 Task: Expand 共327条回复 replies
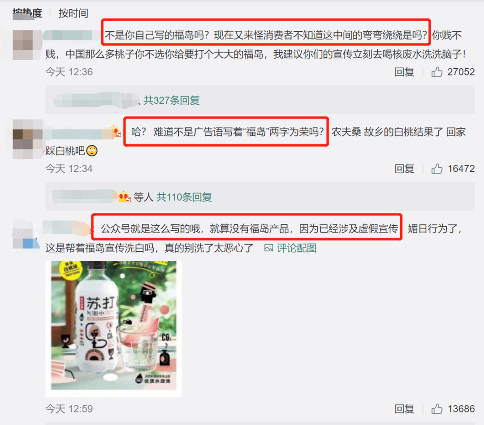[172, 100]
